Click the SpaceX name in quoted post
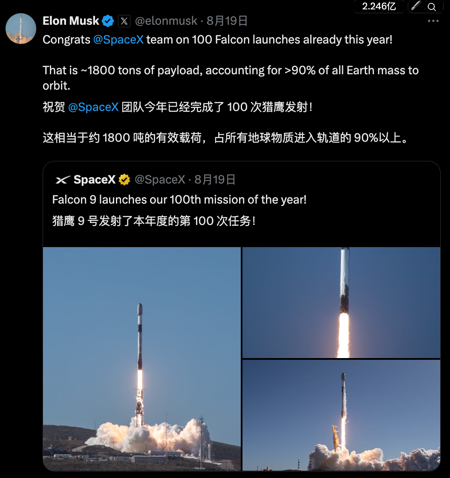Image resolution: width=450 pixels, height=478 pixels. pyautogui.click(x=94, y=180)
